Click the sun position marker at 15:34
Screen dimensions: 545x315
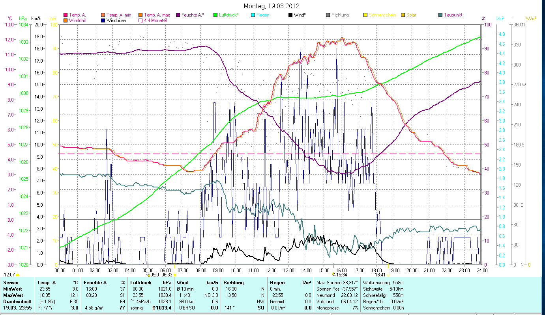(334, 274)
